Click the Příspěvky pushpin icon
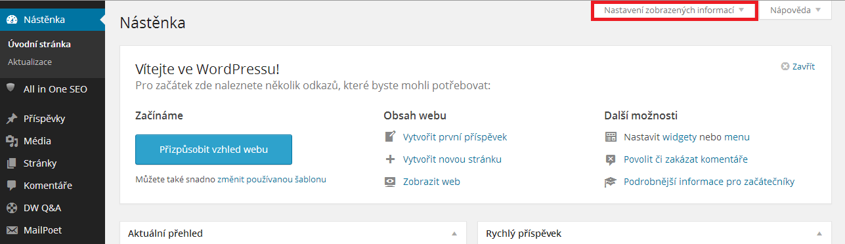Image resolution: width=845 pixels, height=244 pixels. (12, 119)
